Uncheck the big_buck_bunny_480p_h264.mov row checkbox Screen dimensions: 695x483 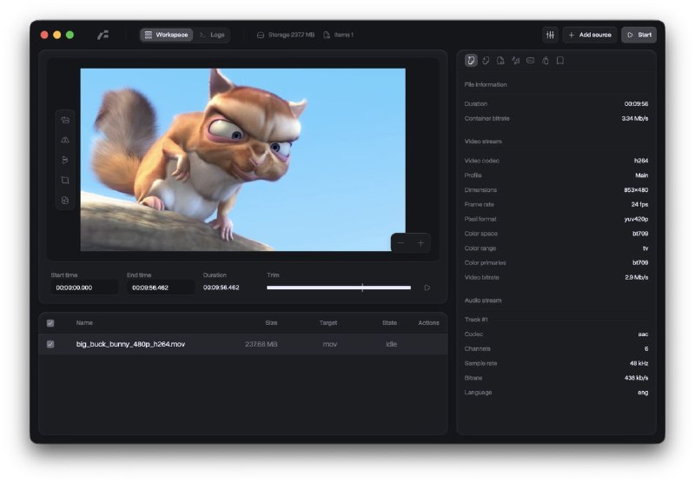(x=50, y=344)
